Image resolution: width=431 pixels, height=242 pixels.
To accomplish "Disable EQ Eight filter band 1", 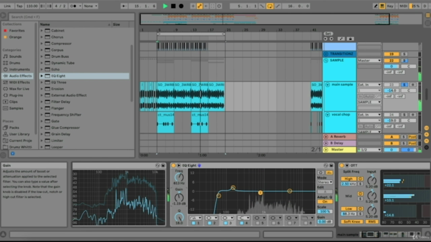I will (x=193, y=223).
